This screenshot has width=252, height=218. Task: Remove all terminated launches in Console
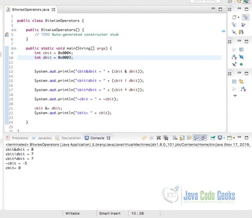click(x=166, y=138)
